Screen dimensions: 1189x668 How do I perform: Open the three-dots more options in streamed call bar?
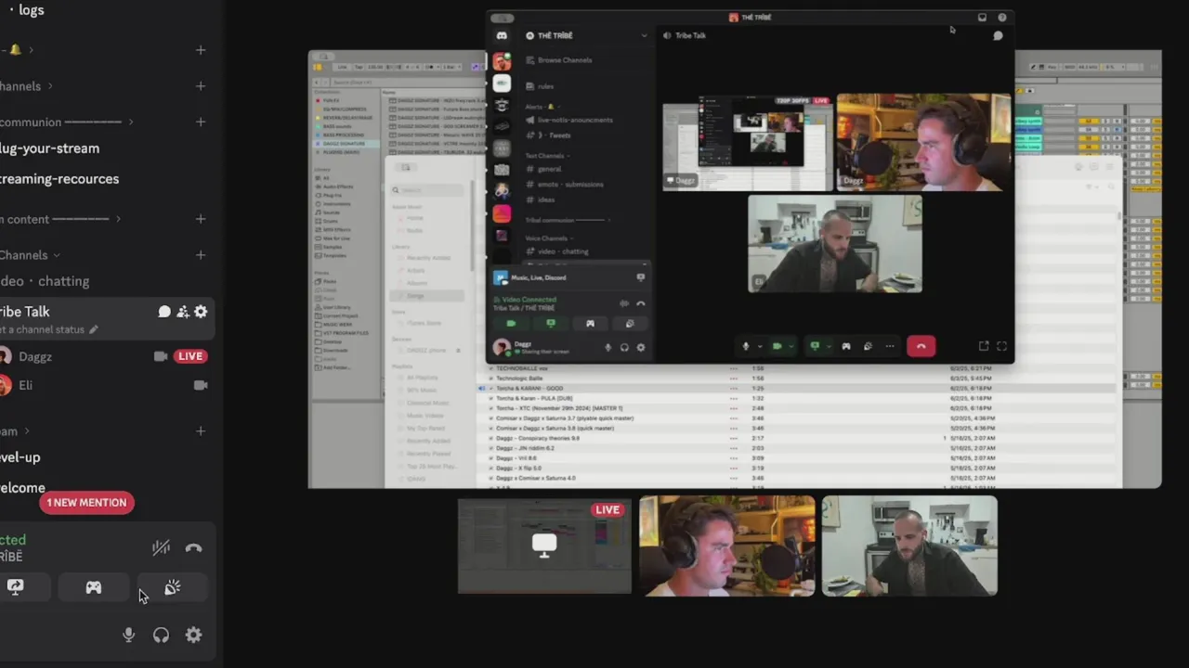coord(890,346)
